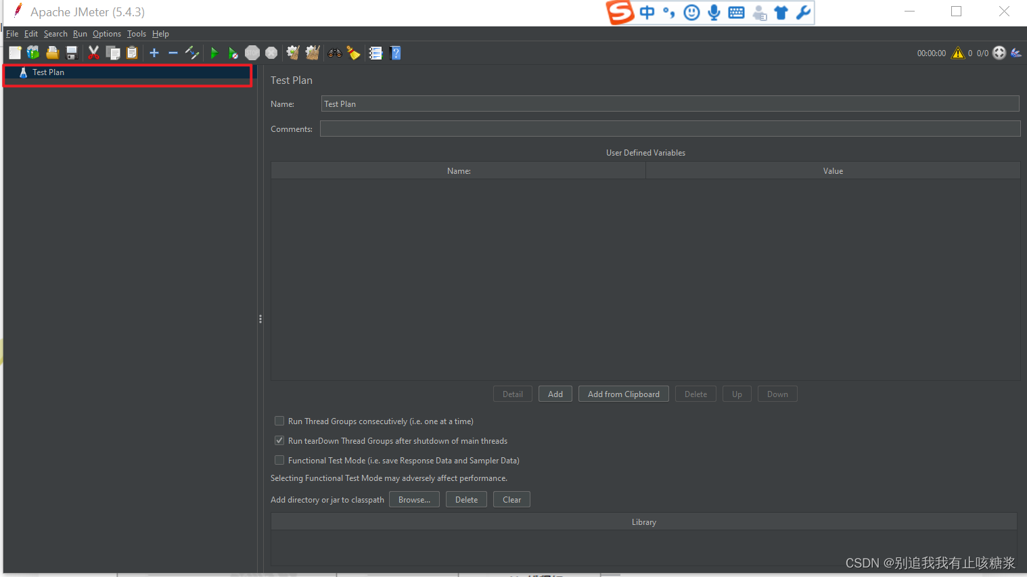The width and height of the screenshot is (1027, 577).
Task: Clear results with gear-and-broom icon
Action: pos(293,53)
